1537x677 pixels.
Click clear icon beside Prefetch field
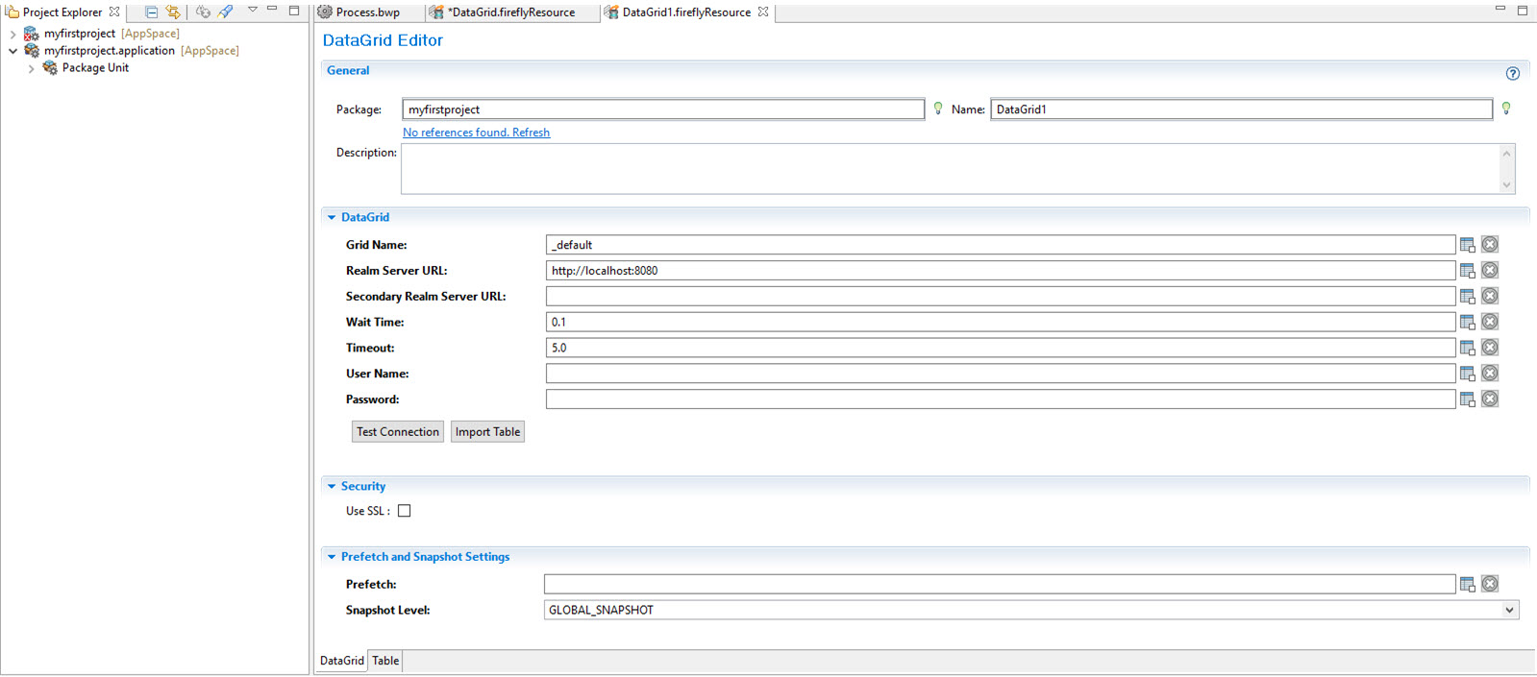(x=1489, y=584)
